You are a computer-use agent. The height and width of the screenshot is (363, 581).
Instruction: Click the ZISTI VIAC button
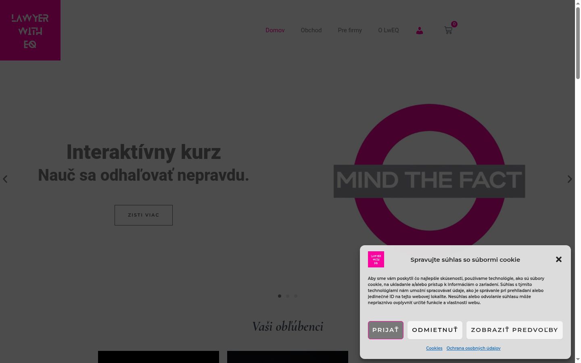click(x=144, y=215)
